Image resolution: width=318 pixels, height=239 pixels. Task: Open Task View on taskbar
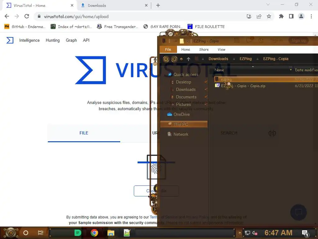41,233
